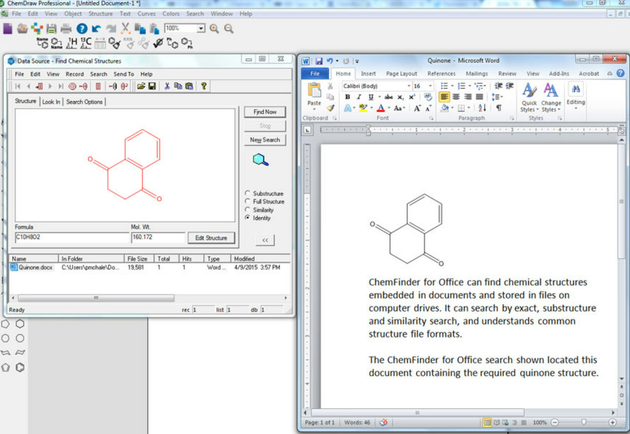
Task: Select the Similarity search radio button
Action: point(248,210)
